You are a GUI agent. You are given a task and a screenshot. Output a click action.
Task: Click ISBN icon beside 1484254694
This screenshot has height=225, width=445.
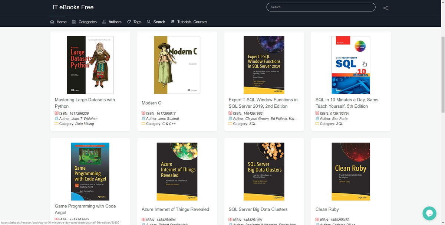pos(144,220)
